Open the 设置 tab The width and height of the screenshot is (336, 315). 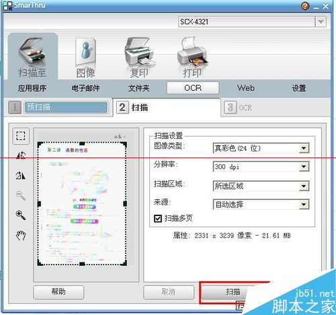coord(299,88)
